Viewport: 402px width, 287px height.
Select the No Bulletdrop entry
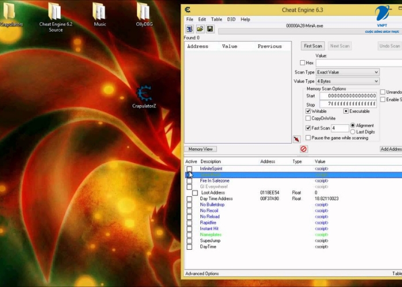(212, 204)
